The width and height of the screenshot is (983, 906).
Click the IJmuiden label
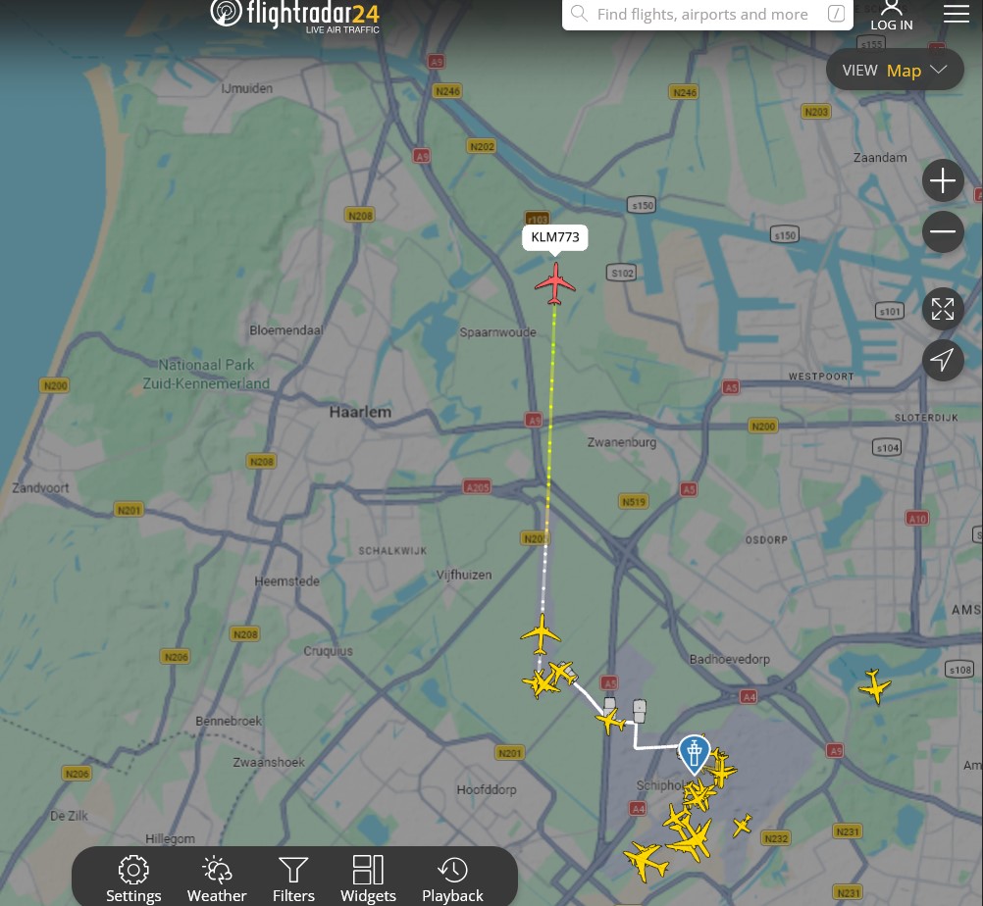pos(247,88)
